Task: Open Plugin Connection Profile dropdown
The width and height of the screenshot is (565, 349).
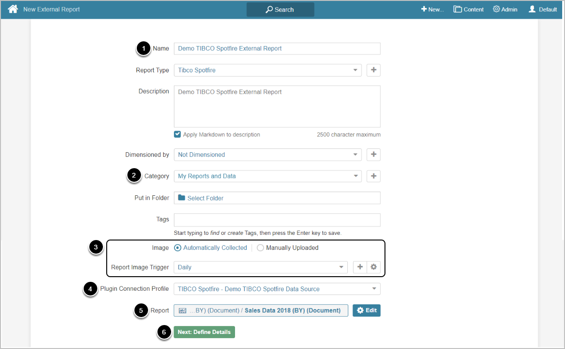Action: click(x=277, y=289)
